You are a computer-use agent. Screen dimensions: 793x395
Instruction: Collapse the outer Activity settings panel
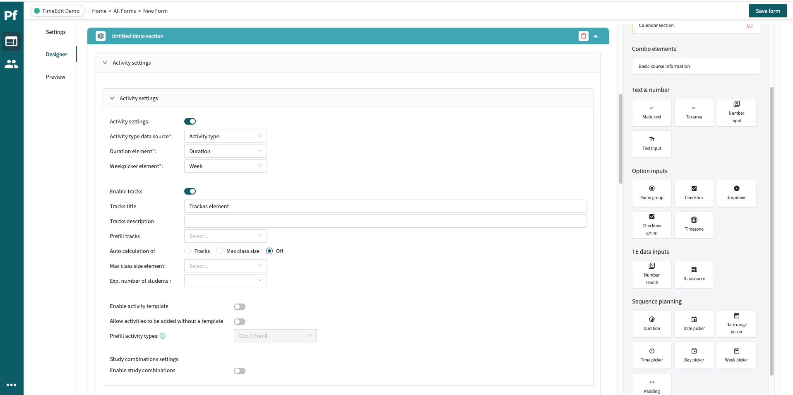coord(105,63)
